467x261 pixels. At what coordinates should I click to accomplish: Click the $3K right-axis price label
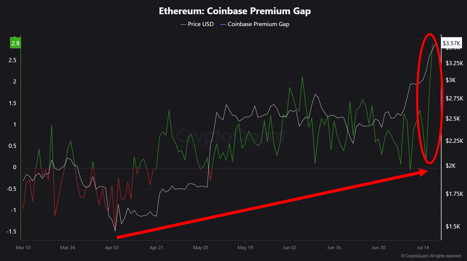(x=451, y=80)
